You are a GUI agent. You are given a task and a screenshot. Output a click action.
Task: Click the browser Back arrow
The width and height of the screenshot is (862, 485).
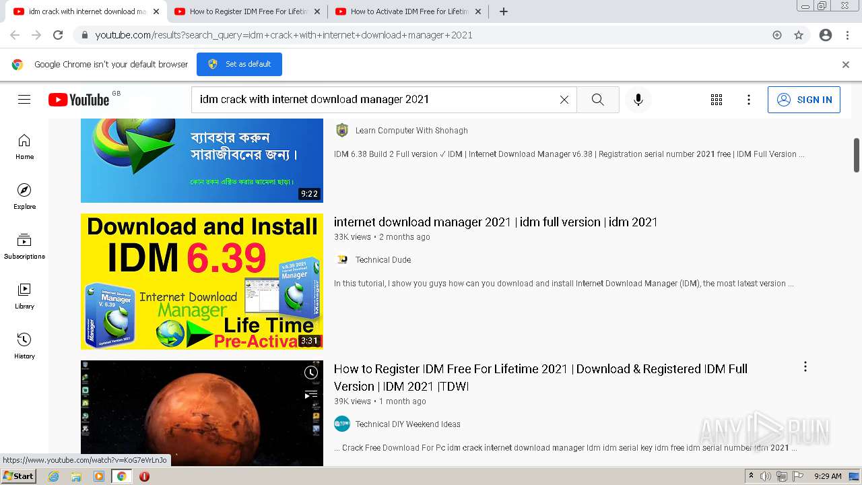click(x=15, y=35)
